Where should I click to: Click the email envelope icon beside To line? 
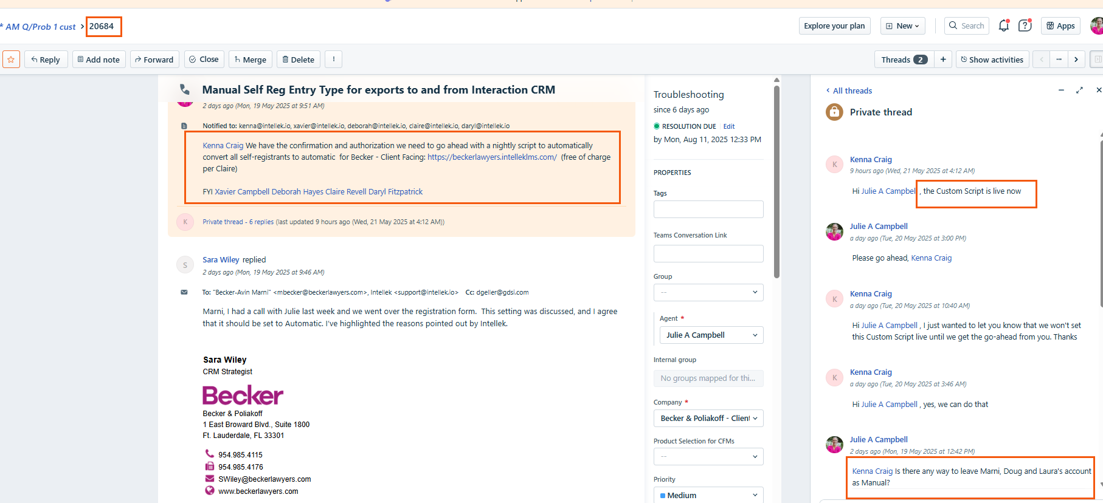[x=184, y=292]
